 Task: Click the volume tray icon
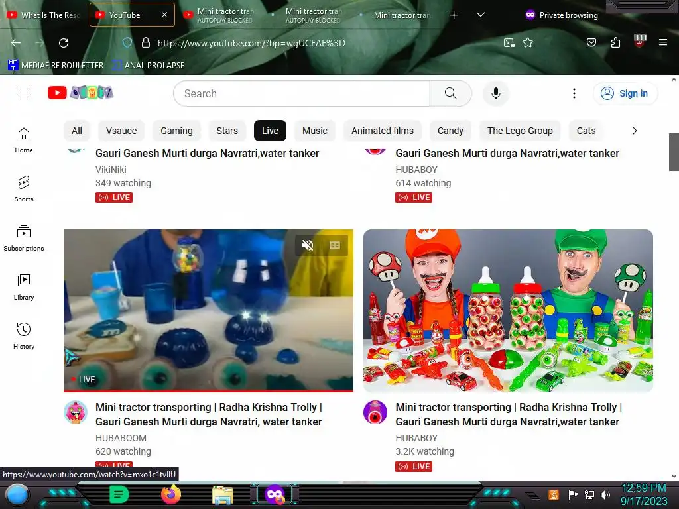pyautogui.click(x=605, y=494)
